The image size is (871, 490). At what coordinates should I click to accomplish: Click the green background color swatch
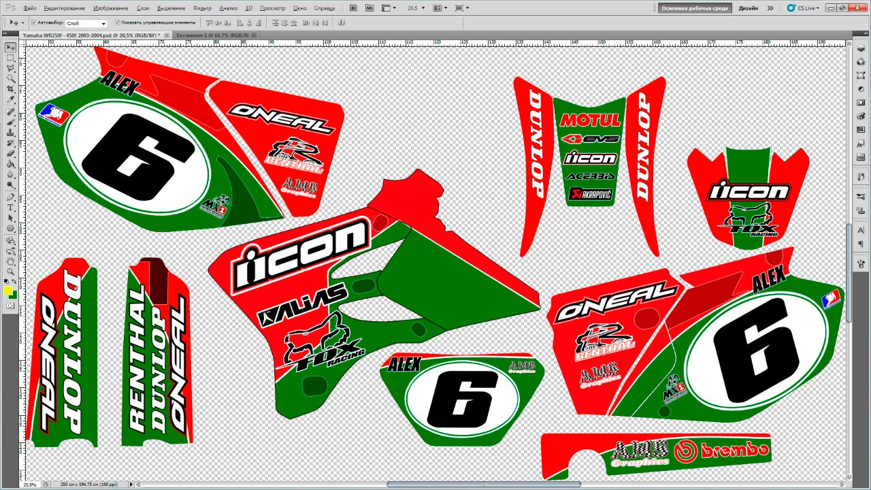click(14, 295)
